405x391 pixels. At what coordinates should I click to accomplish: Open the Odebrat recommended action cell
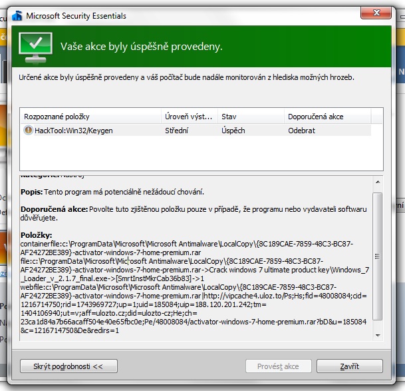[x=301, y=131]
